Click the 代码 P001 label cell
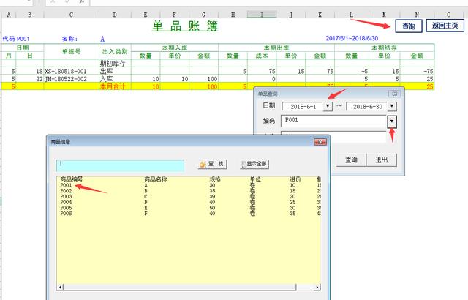 16,39
